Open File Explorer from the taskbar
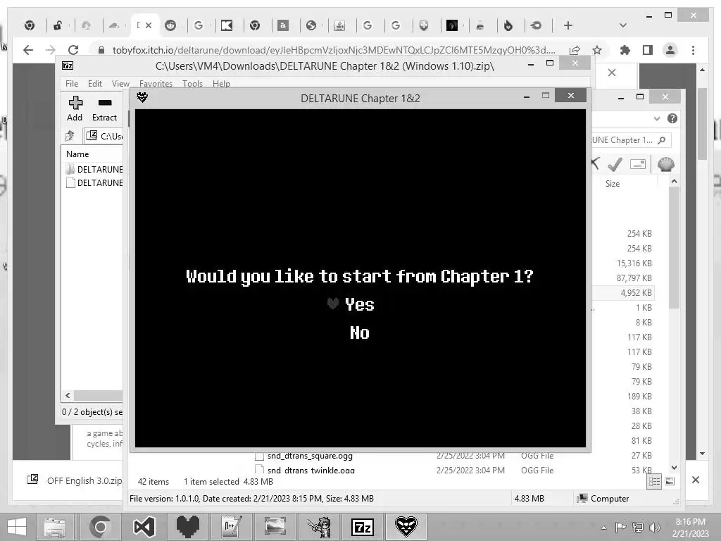 [x=55, y=527]
